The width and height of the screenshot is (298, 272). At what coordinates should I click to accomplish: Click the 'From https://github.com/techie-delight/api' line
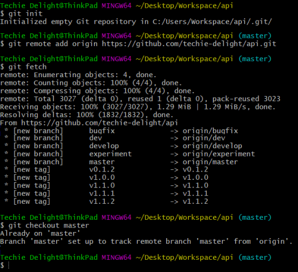point(89,123)
